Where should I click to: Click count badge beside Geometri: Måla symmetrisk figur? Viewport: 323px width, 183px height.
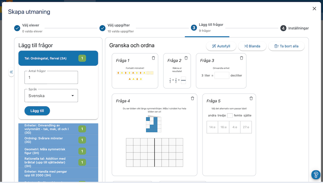82,151
